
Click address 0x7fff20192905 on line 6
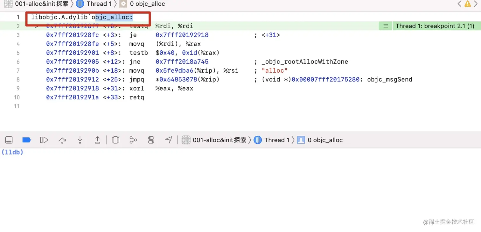click(73, 62)
